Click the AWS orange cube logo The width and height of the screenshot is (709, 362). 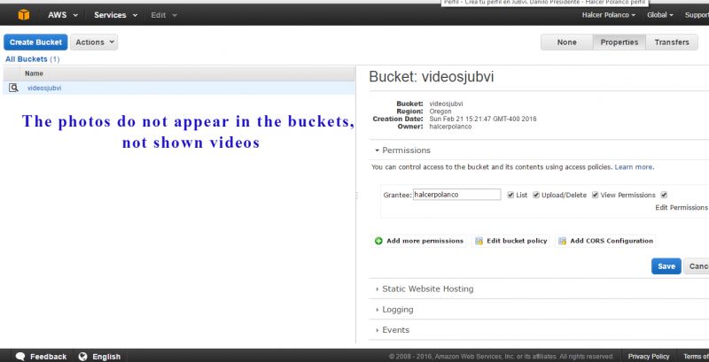coord(24,15)
